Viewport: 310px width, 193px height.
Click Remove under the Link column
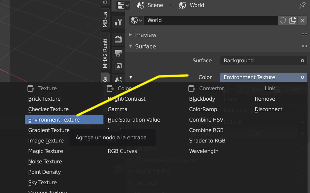pyautogui.click(x=265, y=99)
